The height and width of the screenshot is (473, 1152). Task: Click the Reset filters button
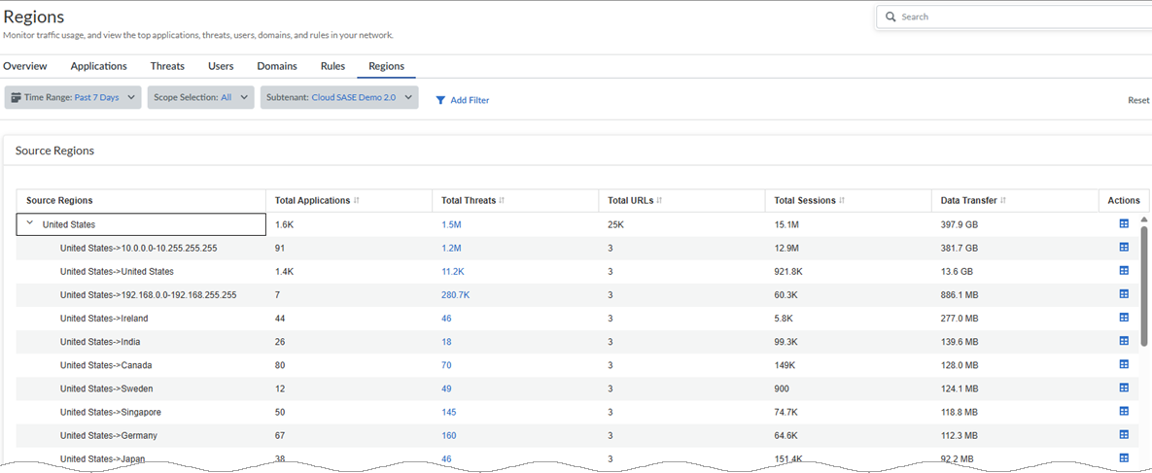(x=1137, y=100)
